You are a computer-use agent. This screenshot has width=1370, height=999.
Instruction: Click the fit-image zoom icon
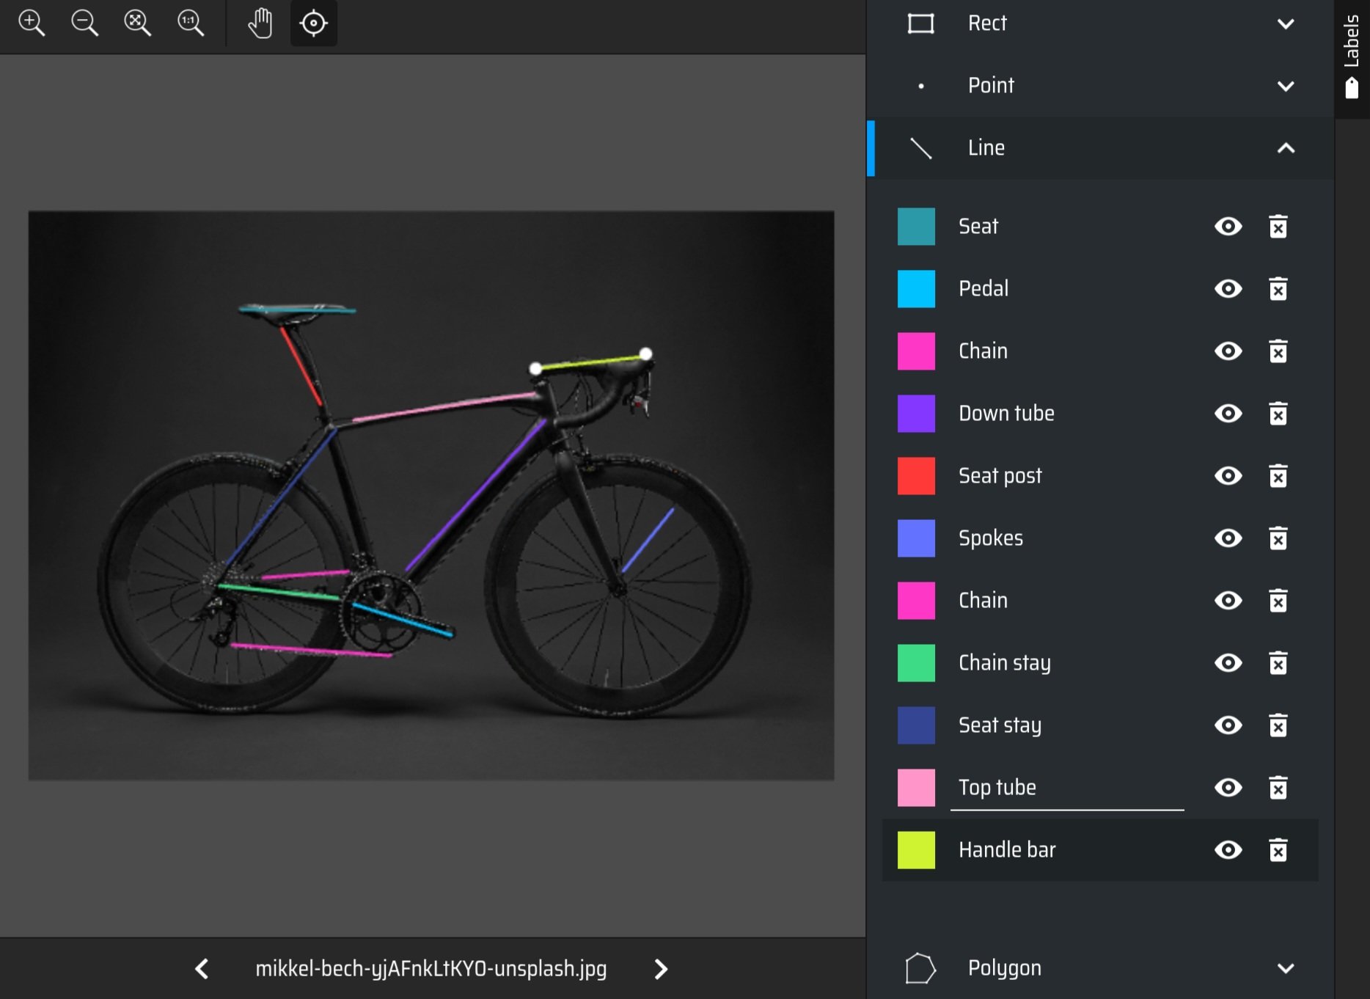[137, 23]
